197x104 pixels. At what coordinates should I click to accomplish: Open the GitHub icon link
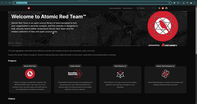click(166, 8)
